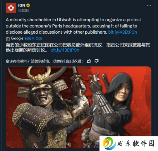The image size is (158, 151).
Task: Open bit.ly/43EtP0n link in Chinese translation
Action: [65, 50]
